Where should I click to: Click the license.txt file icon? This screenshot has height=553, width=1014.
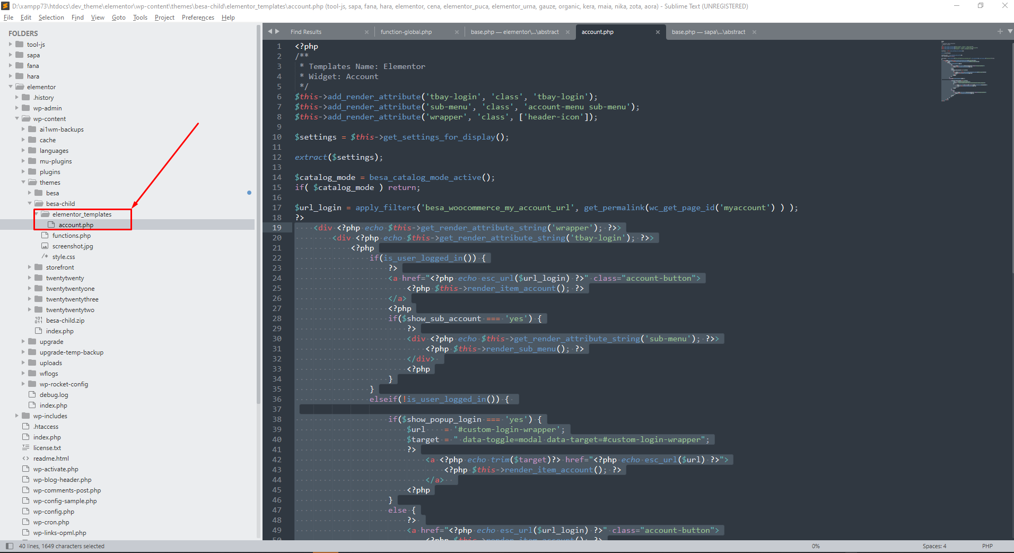tap(26, 447)
